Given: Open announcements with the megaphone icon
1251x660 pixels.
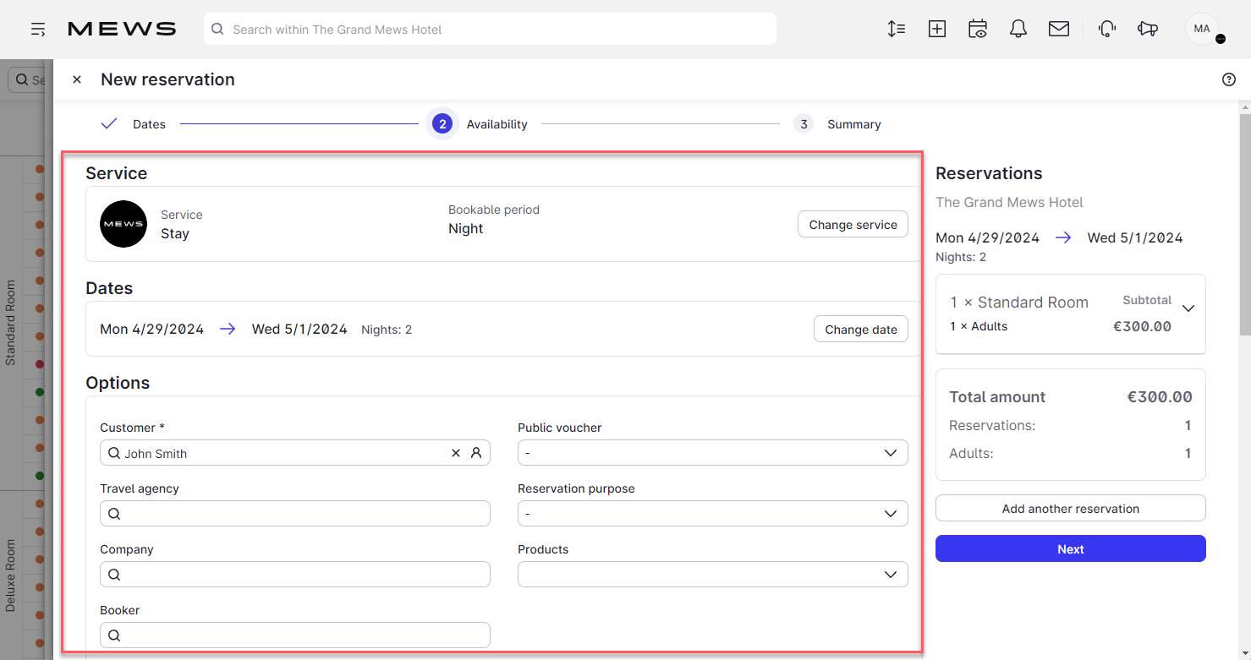Looking at the screenshot, I should (1148, 28).
